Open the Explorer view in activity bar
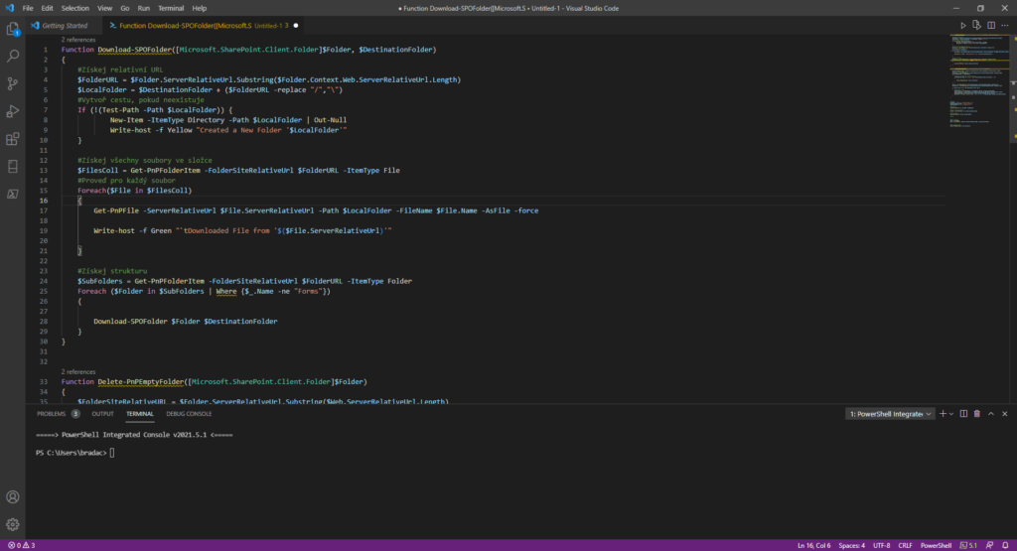Viewport: 1017px width, 551px height. 12,29
